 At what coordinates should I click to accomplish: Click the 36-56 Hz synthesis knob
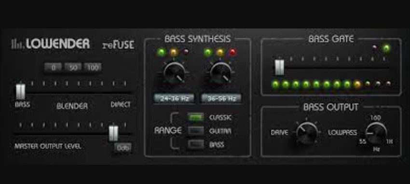pos(221,73)
